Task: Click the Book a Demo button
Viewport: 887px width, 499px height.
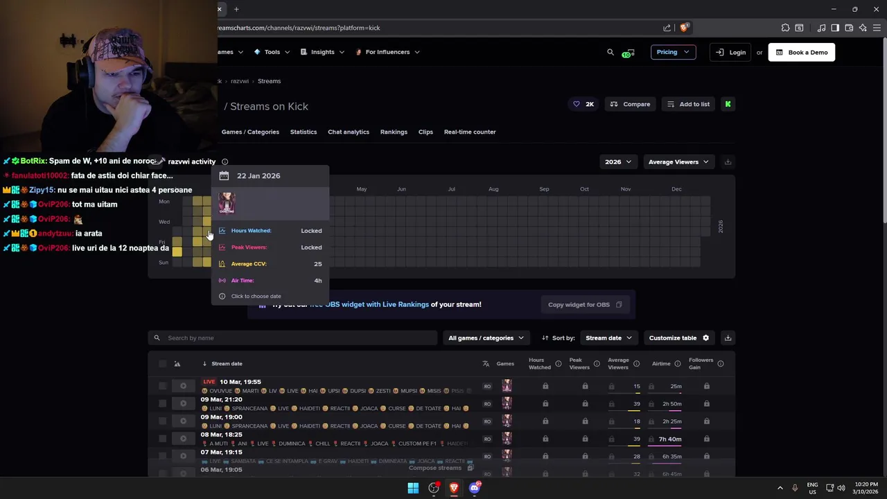Action: (x=802, y=52)
